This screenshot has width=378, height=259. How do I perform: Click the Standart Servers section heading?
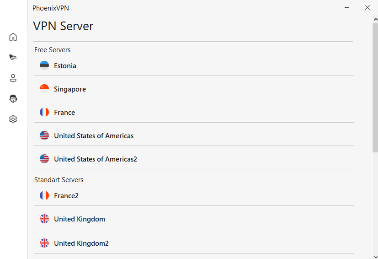tap(59, 179)
